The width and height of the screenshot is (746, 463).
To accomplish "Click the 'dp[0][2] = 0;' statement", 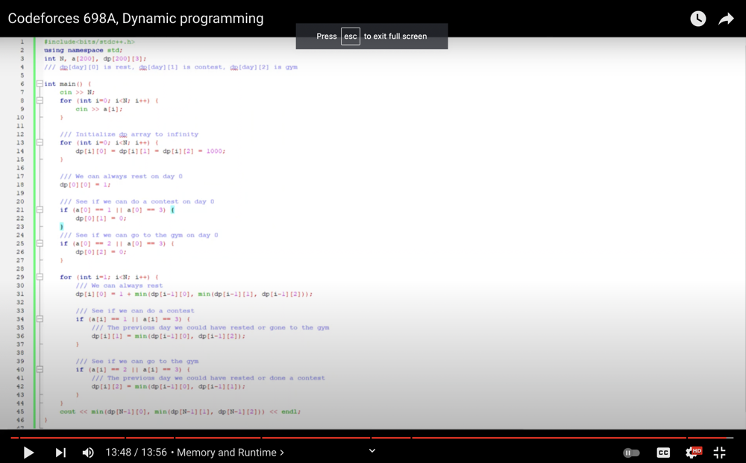I will coord(101,252).
